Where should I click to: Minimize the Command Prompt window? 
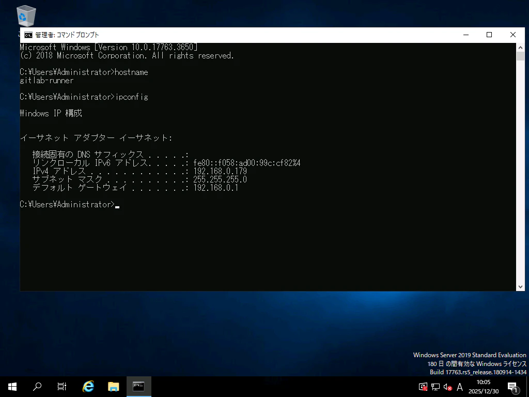pyautogui.click(x=465, y=35)
